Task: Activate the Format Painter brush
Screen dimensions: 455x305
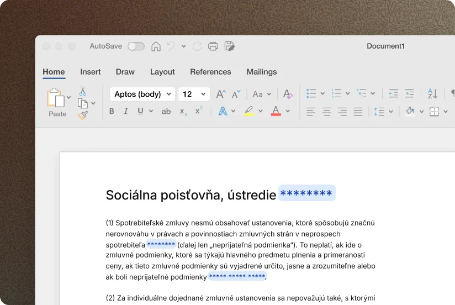Action: tap(83, 115)
